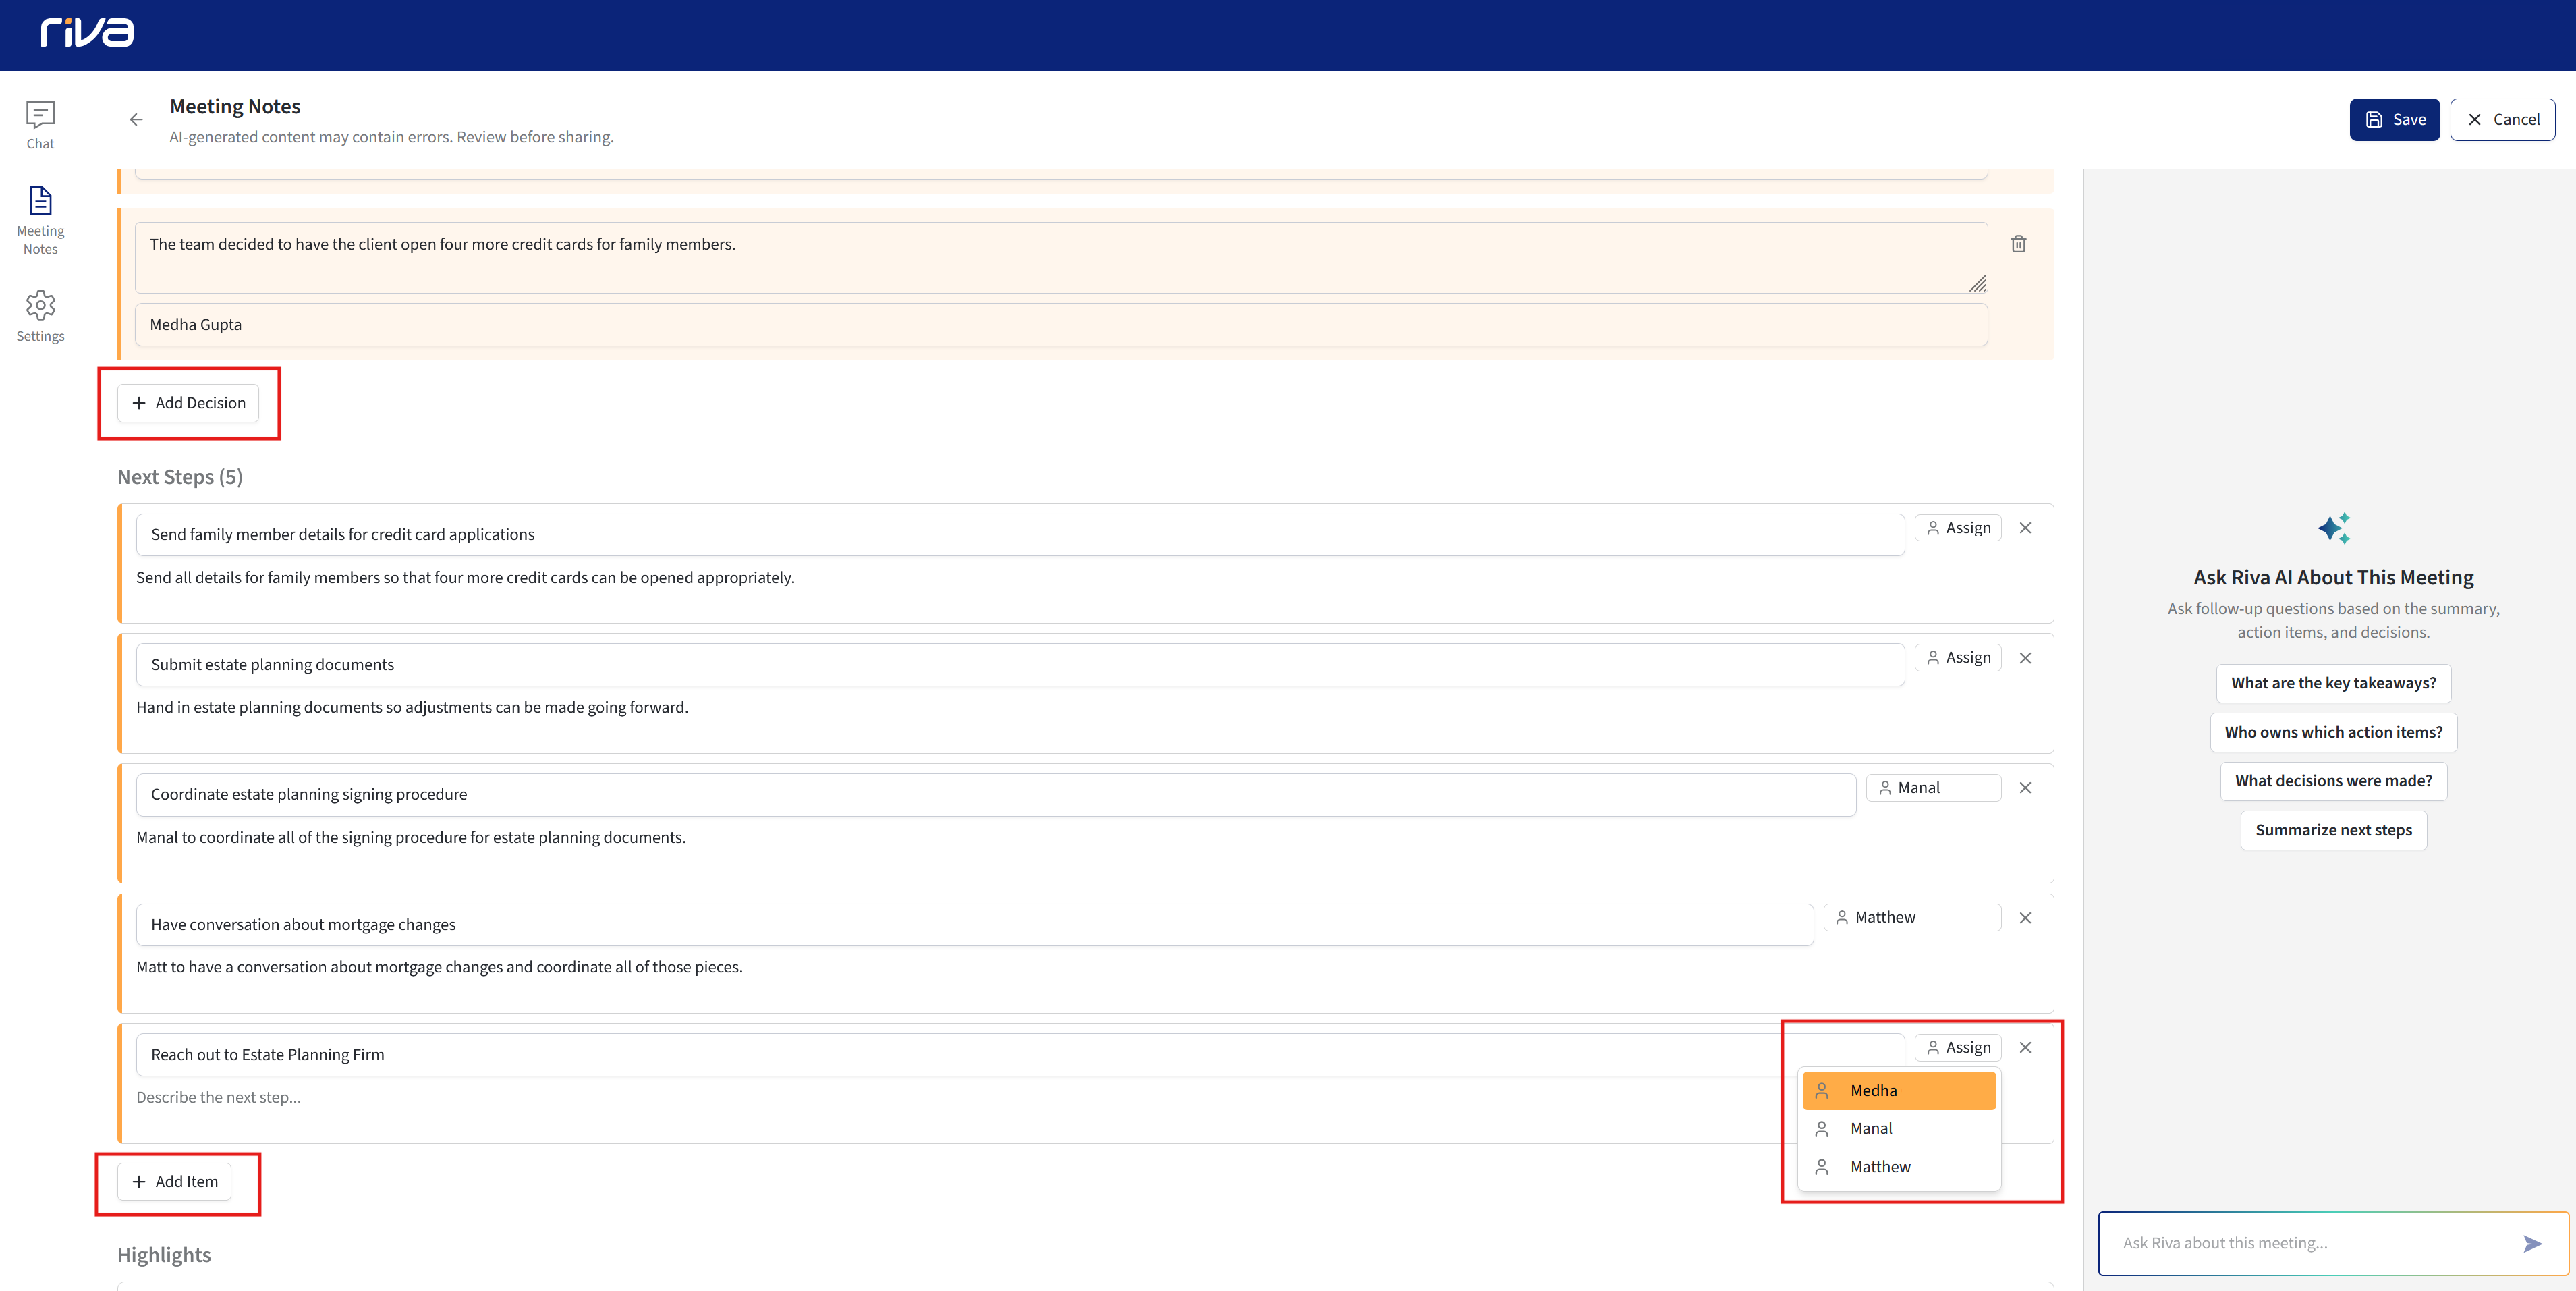The image size is (2576, 1291).
Task: Click the 'Send all details for family members' description
Action: pos(465,578)
